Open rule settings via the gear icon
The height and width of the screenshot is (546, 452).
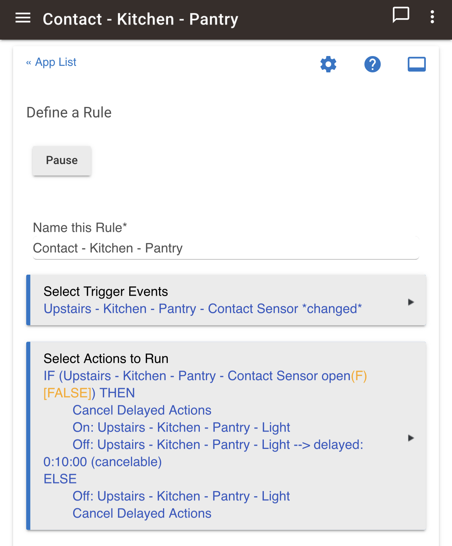pos(328,64)
